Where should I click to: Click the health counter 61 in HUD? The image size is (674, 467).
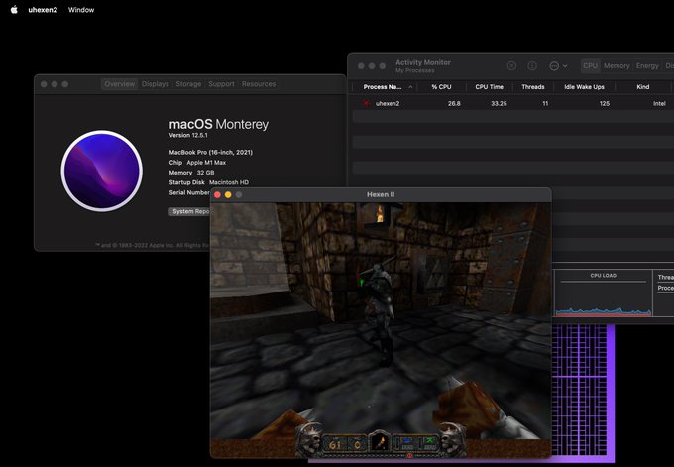[x=335, y=444]
